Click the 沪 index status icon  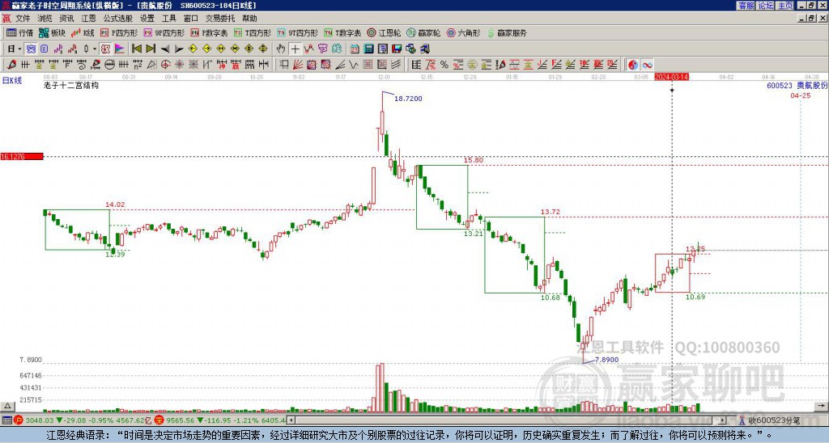pyautogui.click(x=19, y=420)
